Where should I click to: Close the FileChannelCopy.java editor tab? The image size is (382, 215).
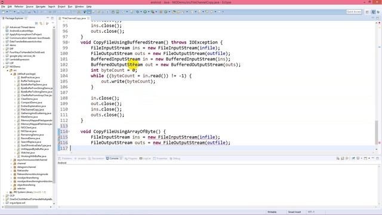88,18
